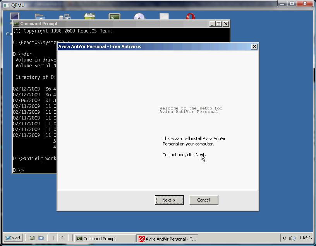
Task: Open the file explorer quick launch icon
Action: tap(41, 238)
